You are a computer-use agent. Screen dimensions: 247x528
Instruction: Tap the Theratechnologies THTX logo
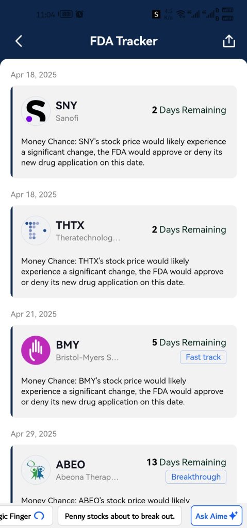point(36,230)
